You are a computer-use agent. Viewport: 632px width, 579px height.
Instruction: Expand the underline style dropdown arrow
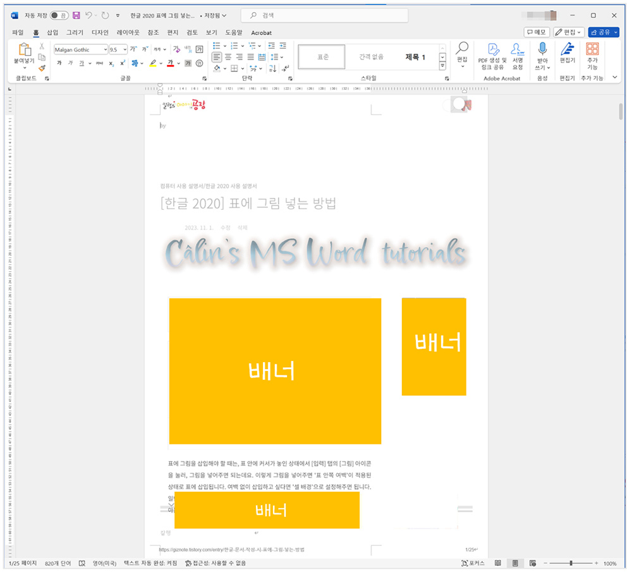pyautogui.click(x=90, y=63)
